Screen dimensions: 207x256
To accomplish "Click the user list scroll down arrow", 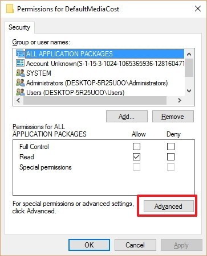I will pyautogui.click(x=189, y=91).
